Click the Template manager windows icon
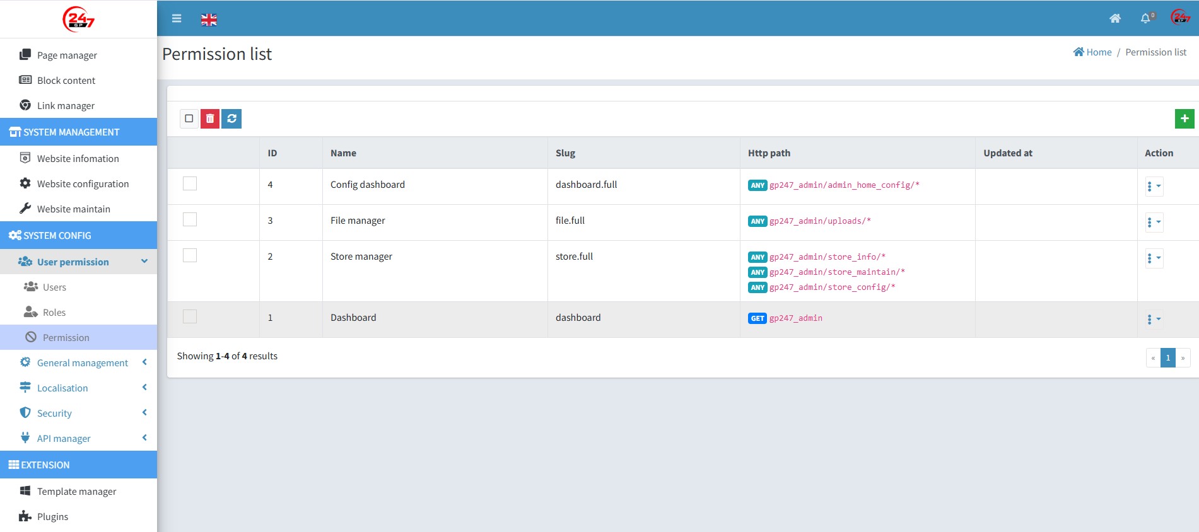 tap(25, 490)
